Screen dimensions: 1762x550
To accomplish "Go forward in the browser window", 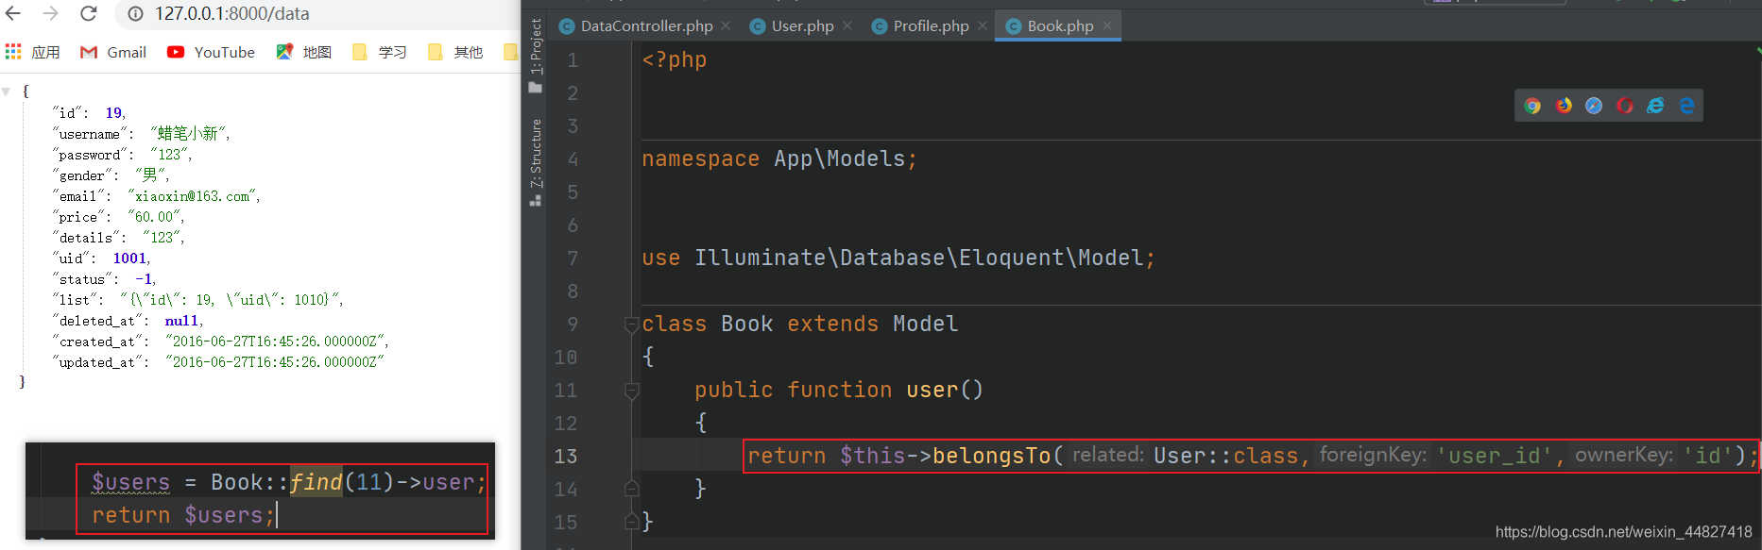I will [50, 13].
